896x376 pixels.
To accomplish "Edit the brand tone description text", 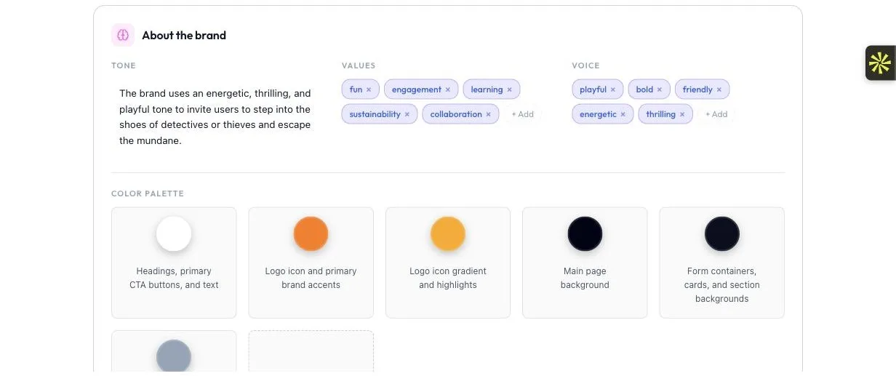I will [x=215, y=117].
